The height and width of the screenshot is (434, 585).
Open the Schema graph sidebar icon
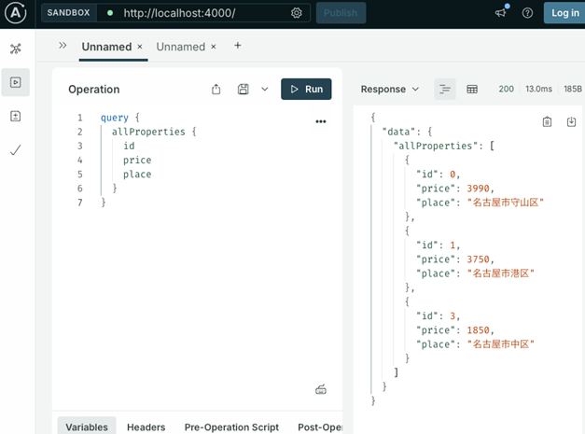pyautogui.click(x=15, y=48)
